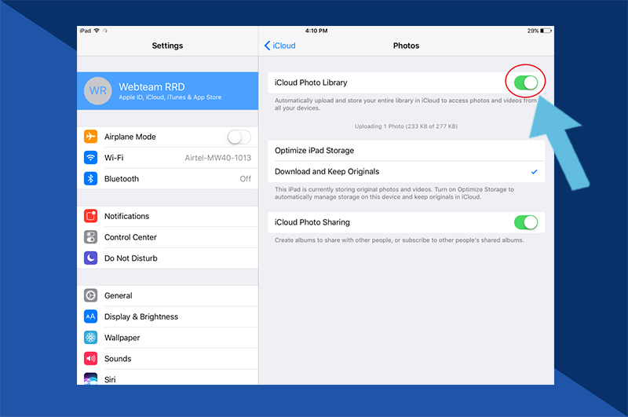Tap the Photos page title
The image size is (628, 417).
[x=406, y=46]
